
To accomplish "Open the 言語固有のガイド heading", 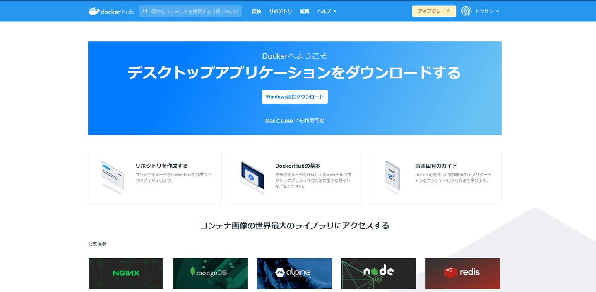I will coord(436,166).
